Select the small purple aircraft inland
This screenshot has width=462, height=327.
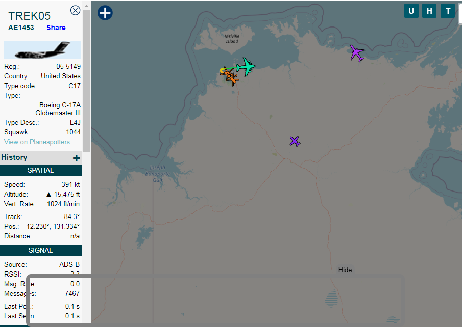tap(295, 141)
